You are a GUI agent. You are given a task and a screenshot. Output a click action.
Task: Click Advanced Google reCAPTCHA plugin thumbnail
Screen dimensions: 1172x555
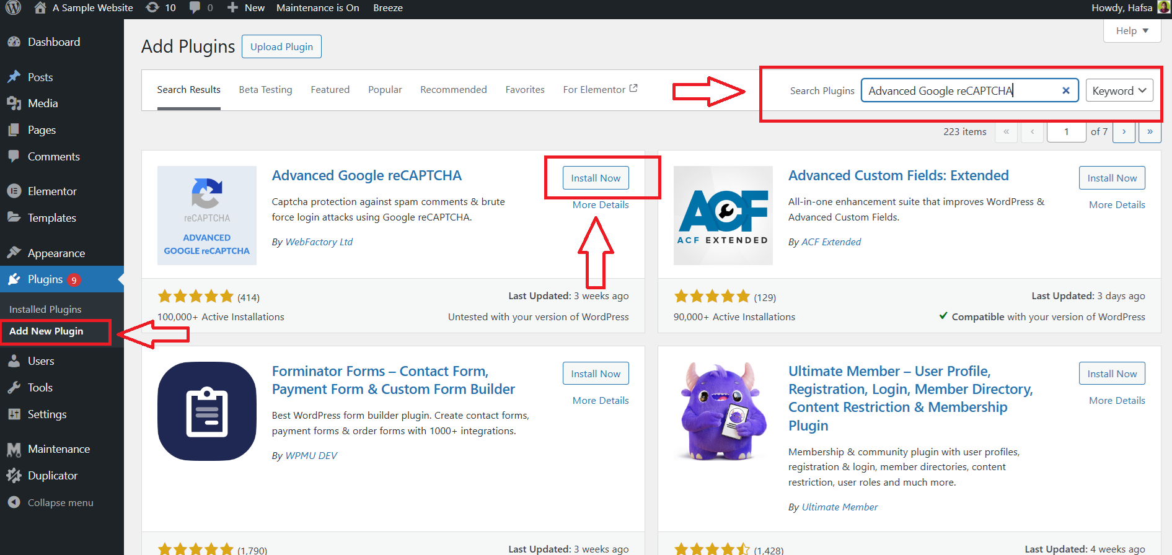click(206, 216)
